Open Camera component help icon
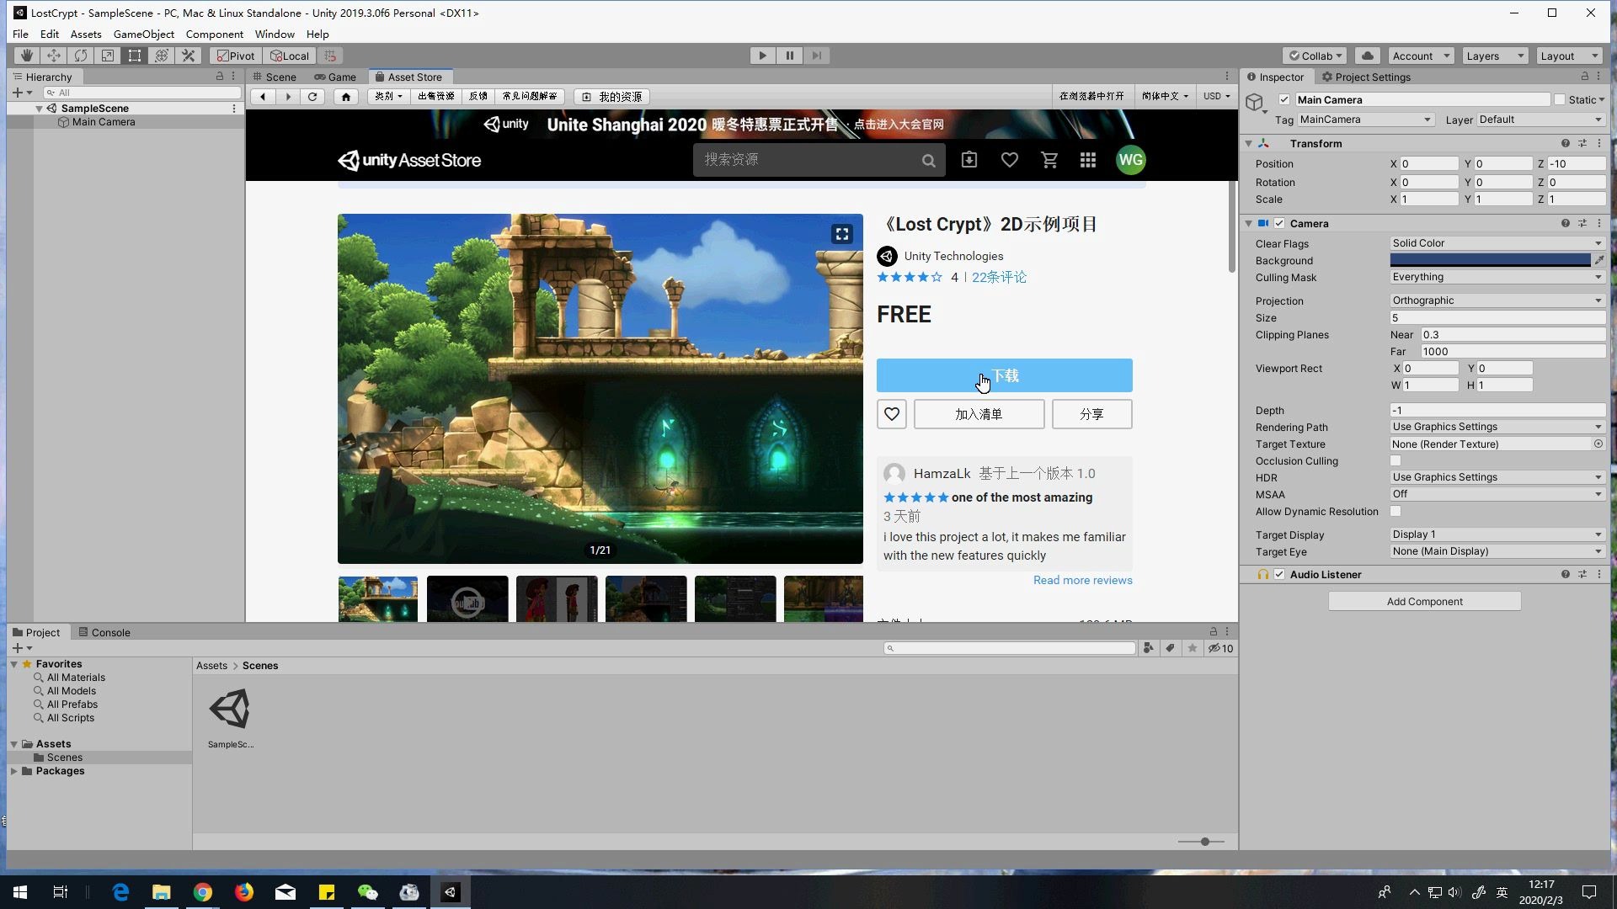This screenshot has height=909, width=1617. point(1565,224)
